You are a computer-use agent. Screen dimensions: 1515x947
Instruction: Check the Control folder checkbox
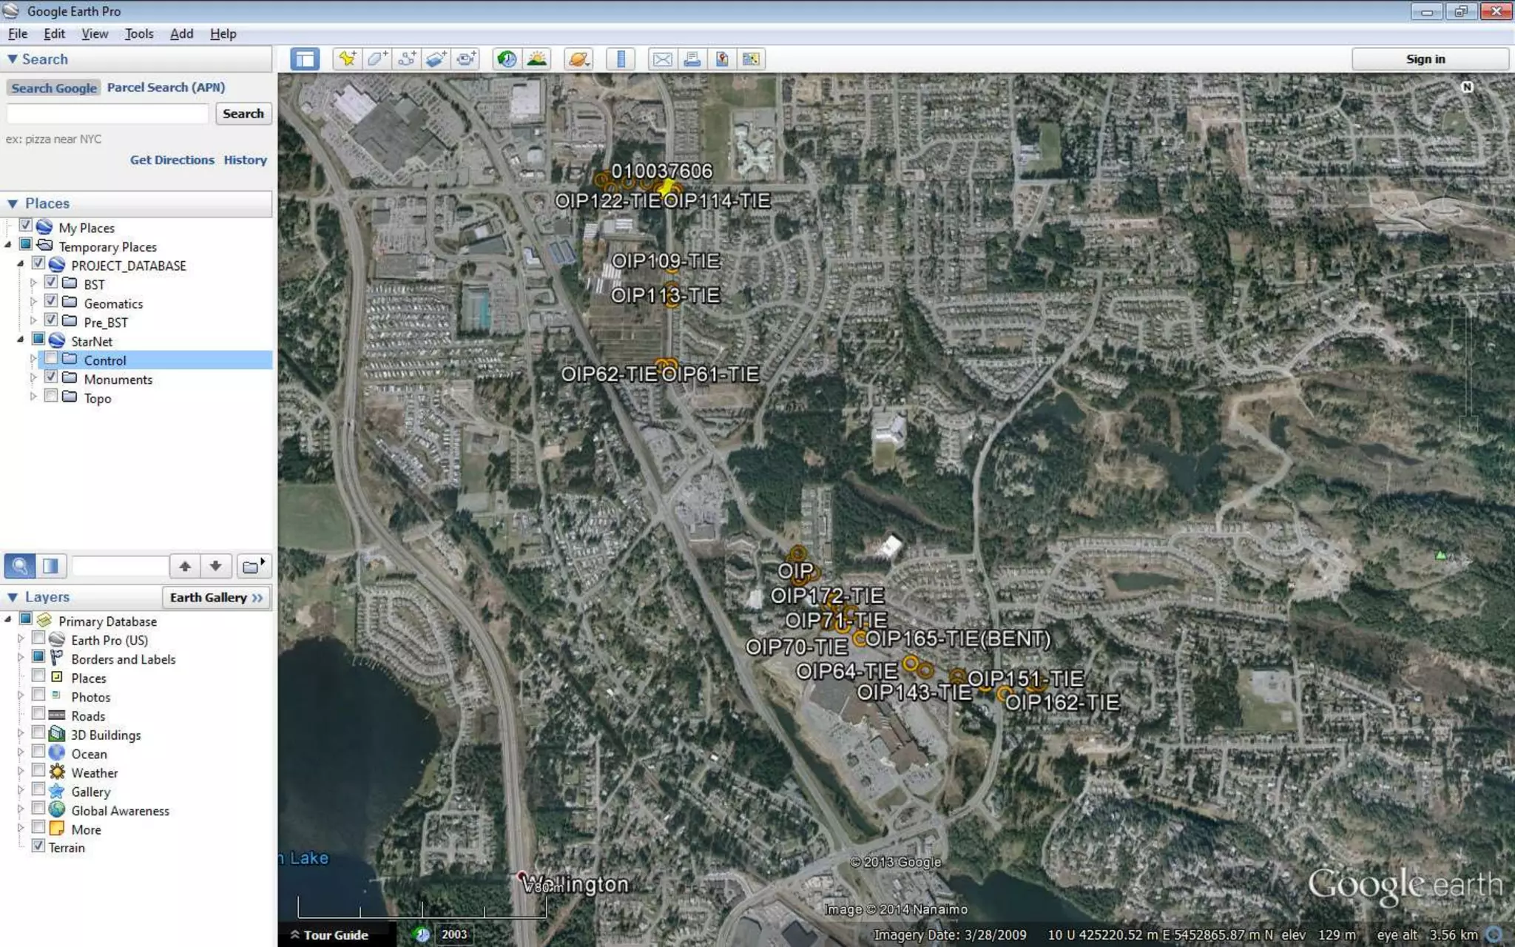click(51, 359)
